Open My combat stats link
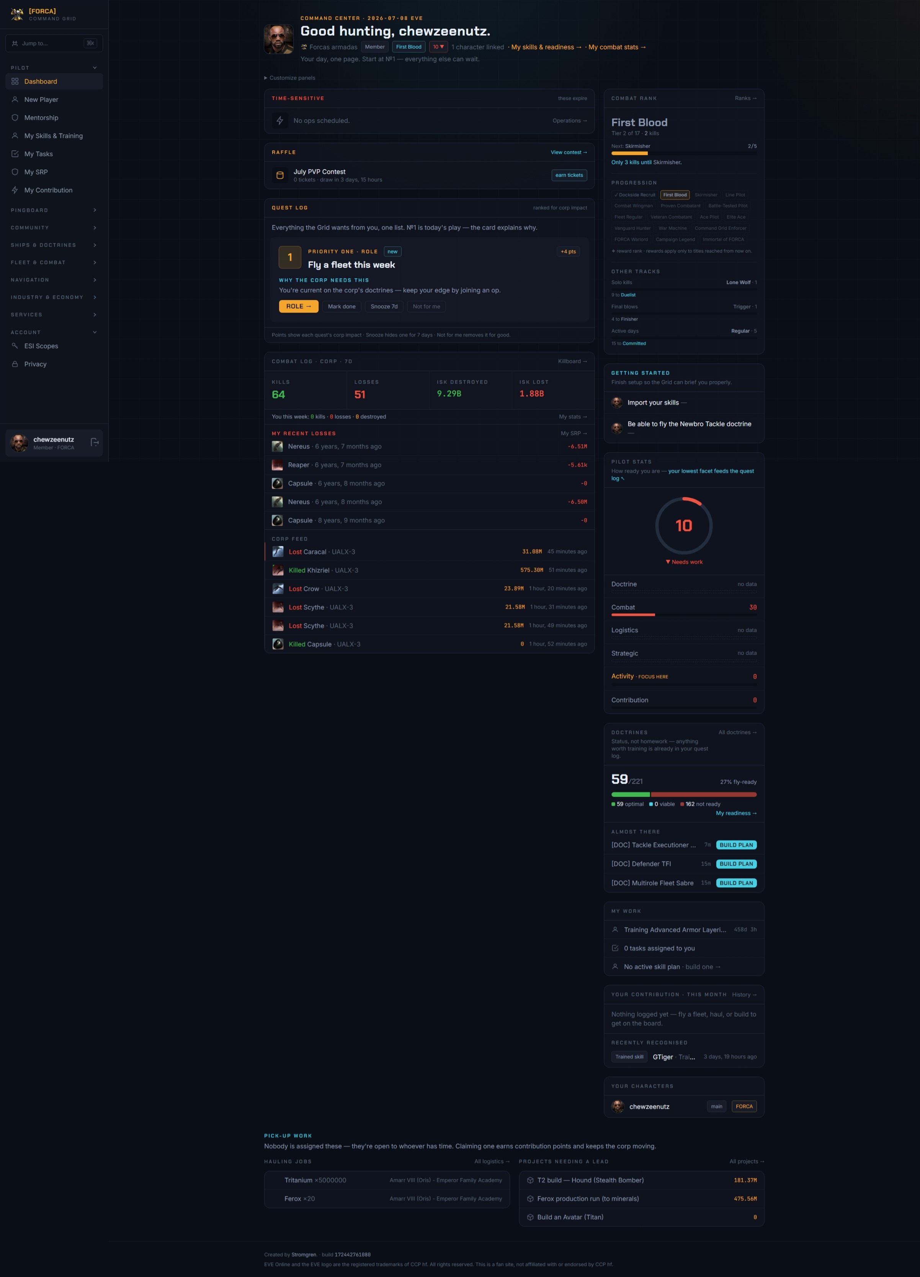Screen dimensions: 920x1277 (617, 47)
